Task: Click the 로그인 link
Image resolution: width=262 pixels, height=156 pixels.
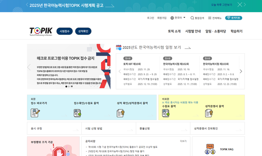Action: pyautogui.click(x=150, y=18)
